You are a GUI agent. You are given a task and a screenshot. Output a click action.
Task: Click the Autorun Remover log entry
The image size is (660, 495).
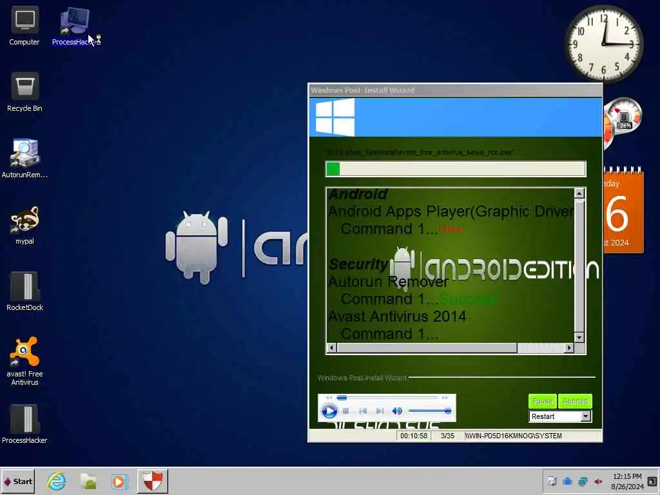click(x=388, y=281)
